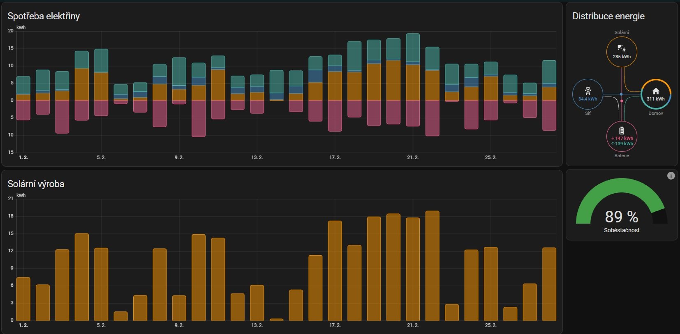This screenshot has width=680, height=334.
Task: Click the solar panel icon in the Solární circle
Action: [x=621, y=48]
